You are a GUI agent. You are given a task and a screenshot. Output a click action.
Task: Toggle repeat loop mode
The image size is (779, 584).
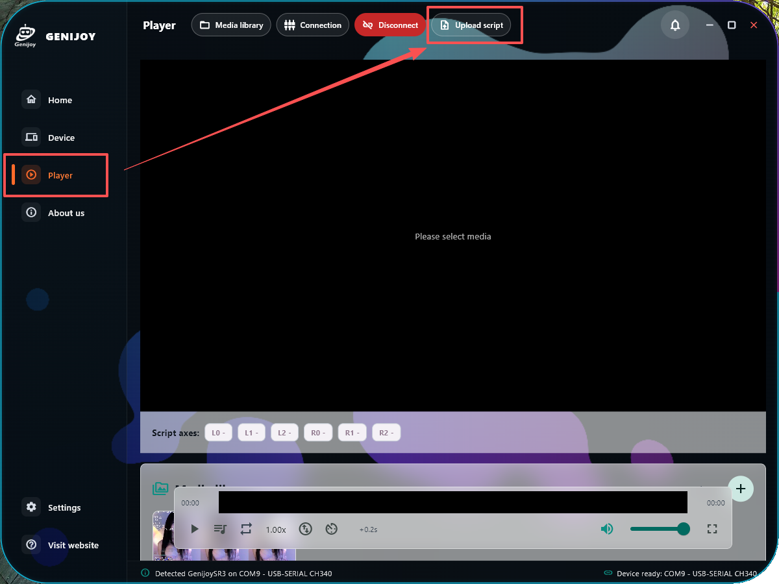coord(246,529)
